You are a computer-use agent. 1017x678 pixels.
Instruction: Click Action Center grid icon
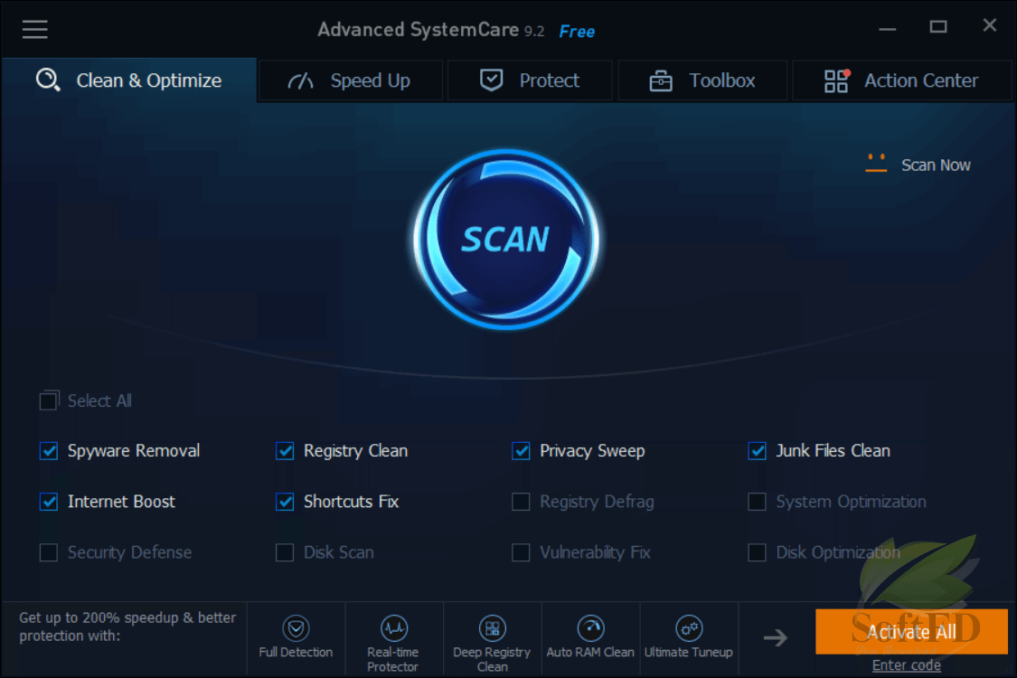tap(837, 81)
